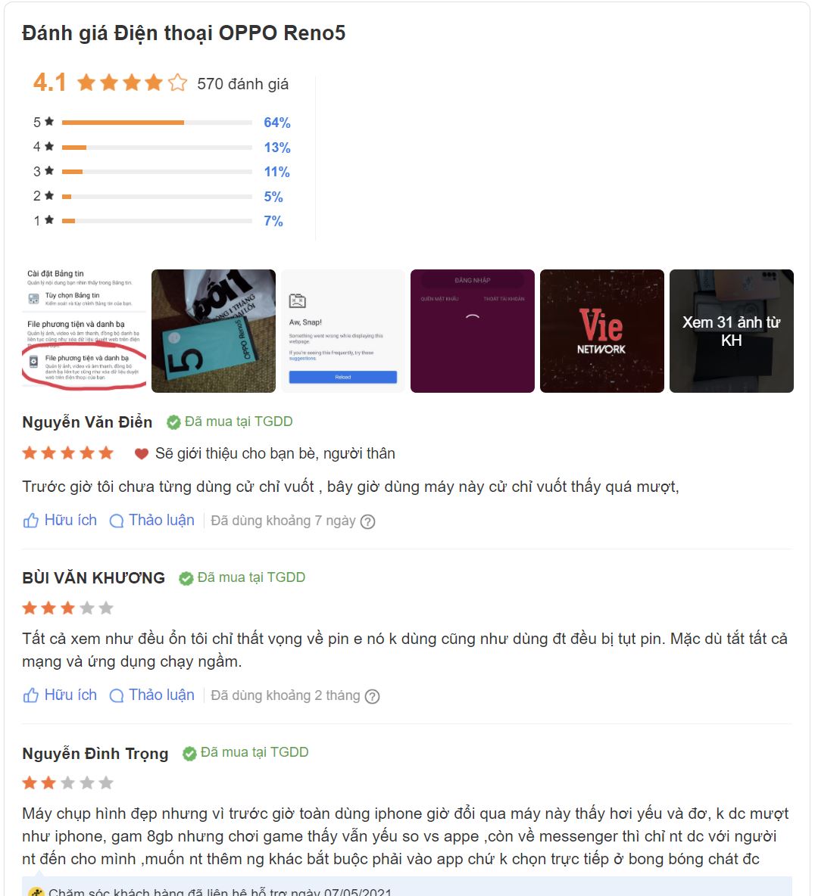This screenshot has height=896, width=815.
Task: Open the Vie Network customer photo
Action: pyautogui.click(x=601, y=331)
